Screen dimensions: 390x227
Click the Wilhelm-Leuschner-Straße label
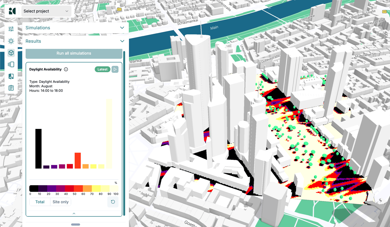(x=356, y=17)
